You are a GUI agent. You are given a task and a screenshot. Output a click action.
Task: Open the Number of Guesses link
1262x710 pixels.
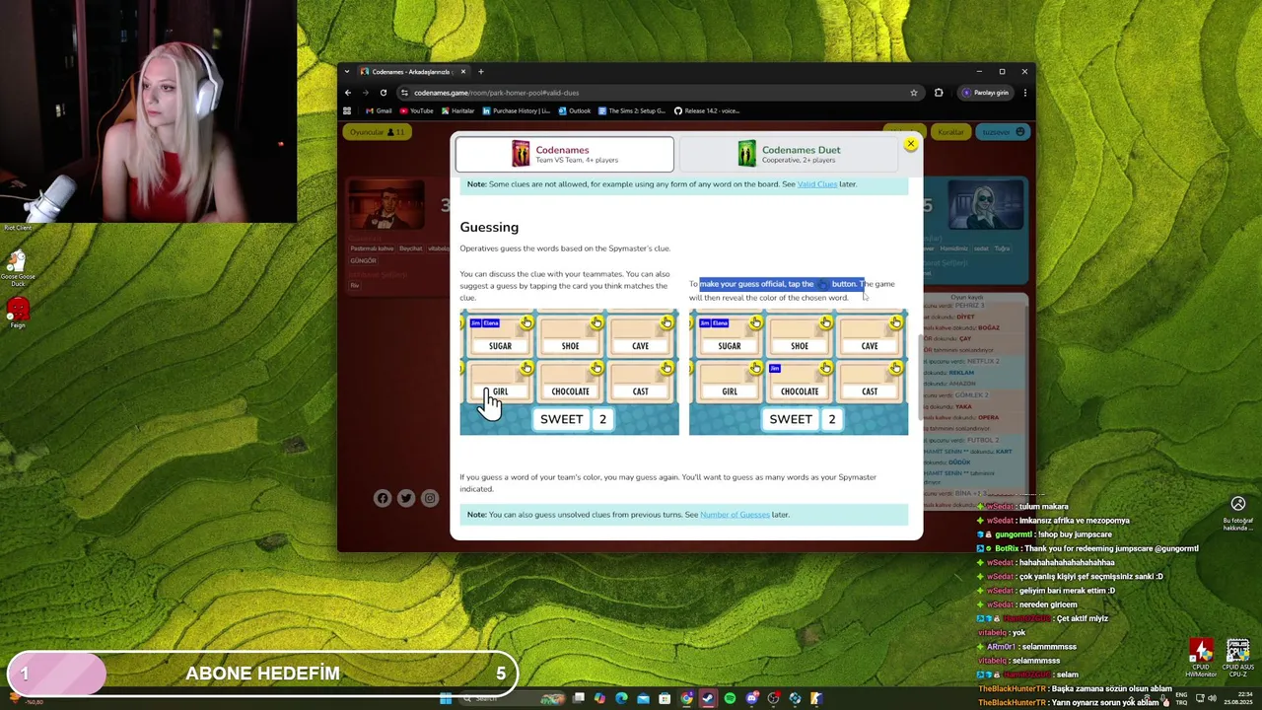pyautogui.click(x=735, y=515)
